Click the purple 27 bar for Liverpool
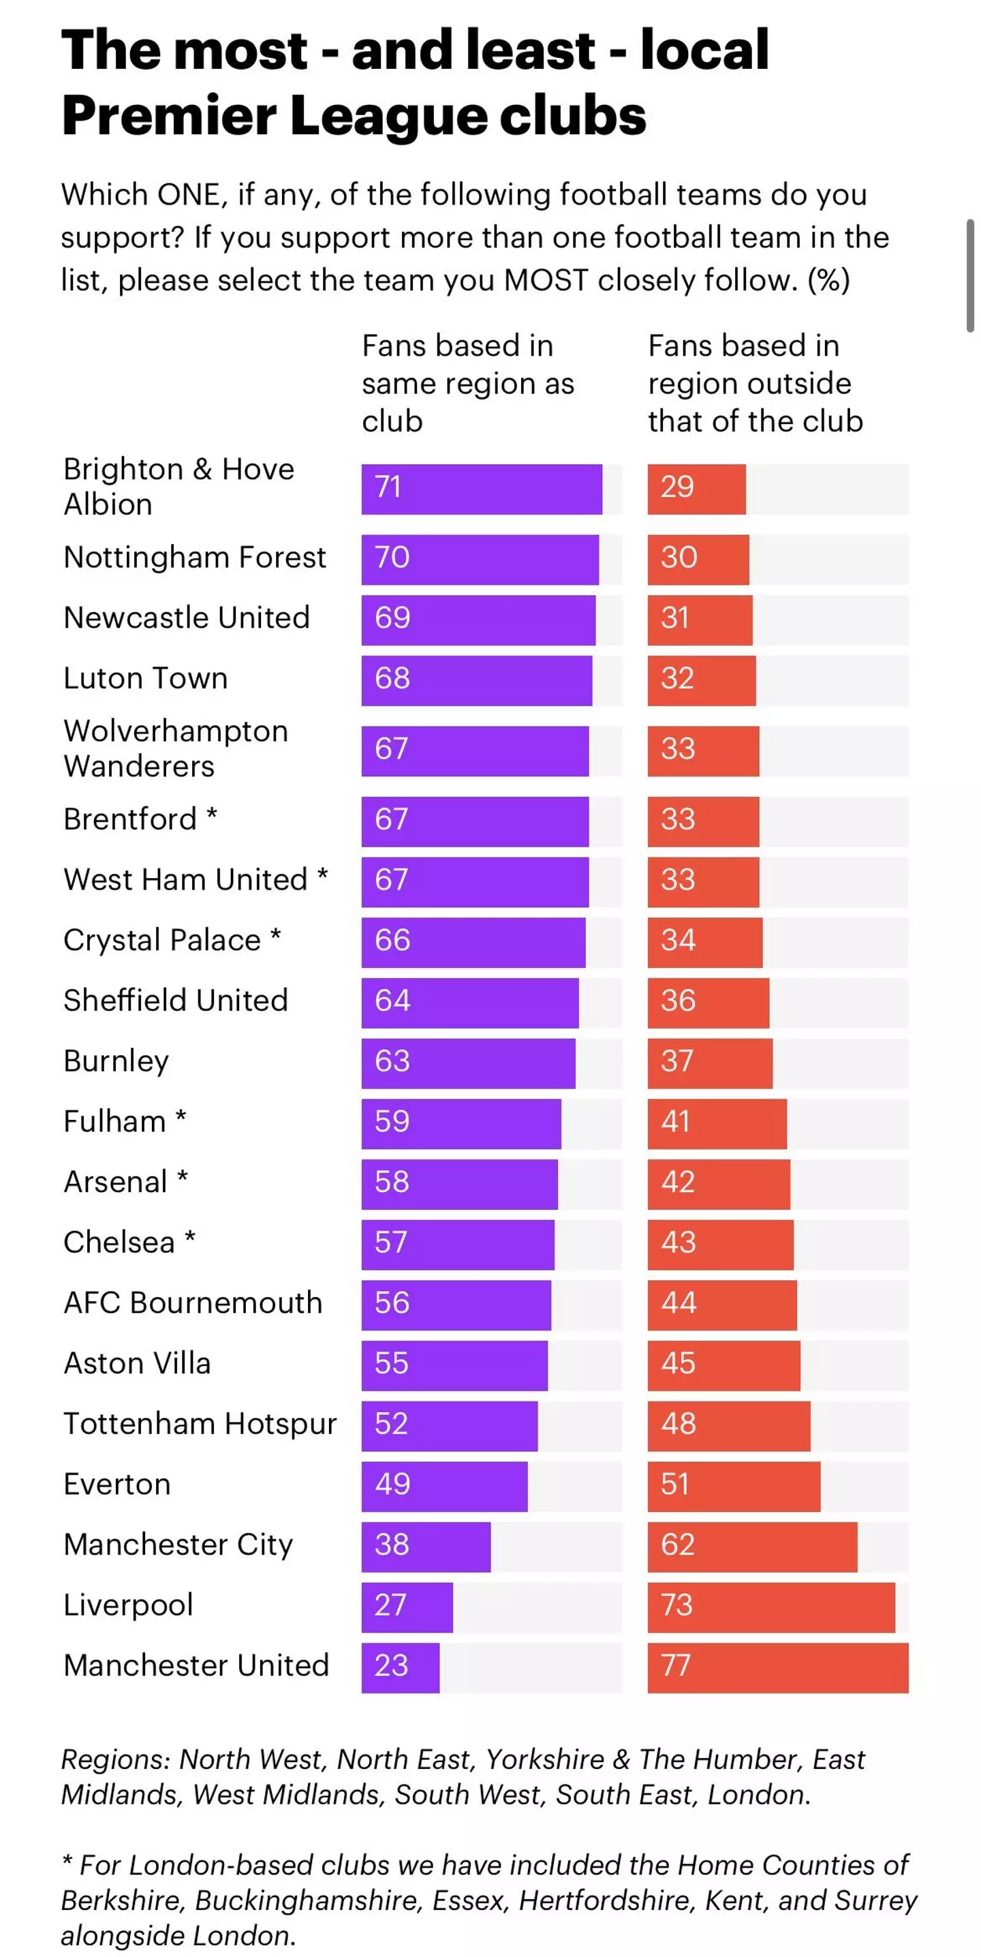This screenshot has width=981, height=1957. point(407,1607)
